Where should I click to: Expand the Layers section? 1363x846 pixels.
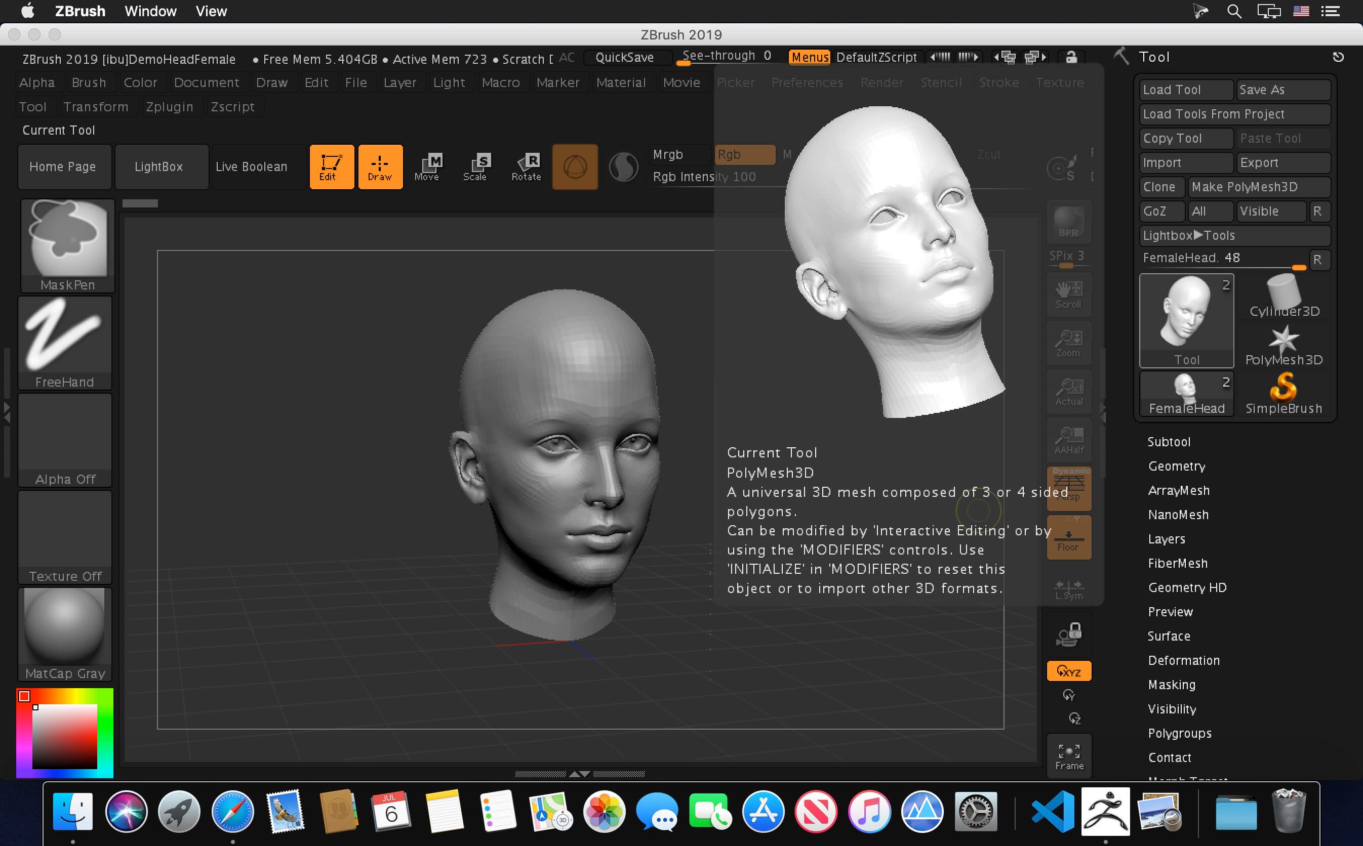[x=1167, y=539]
